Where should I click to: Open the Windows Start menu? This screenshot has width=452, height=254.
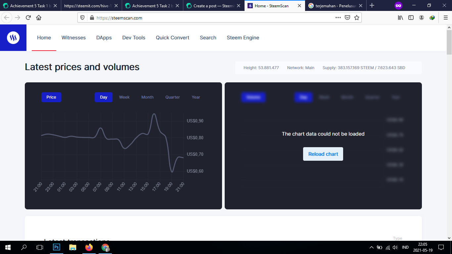8,247
